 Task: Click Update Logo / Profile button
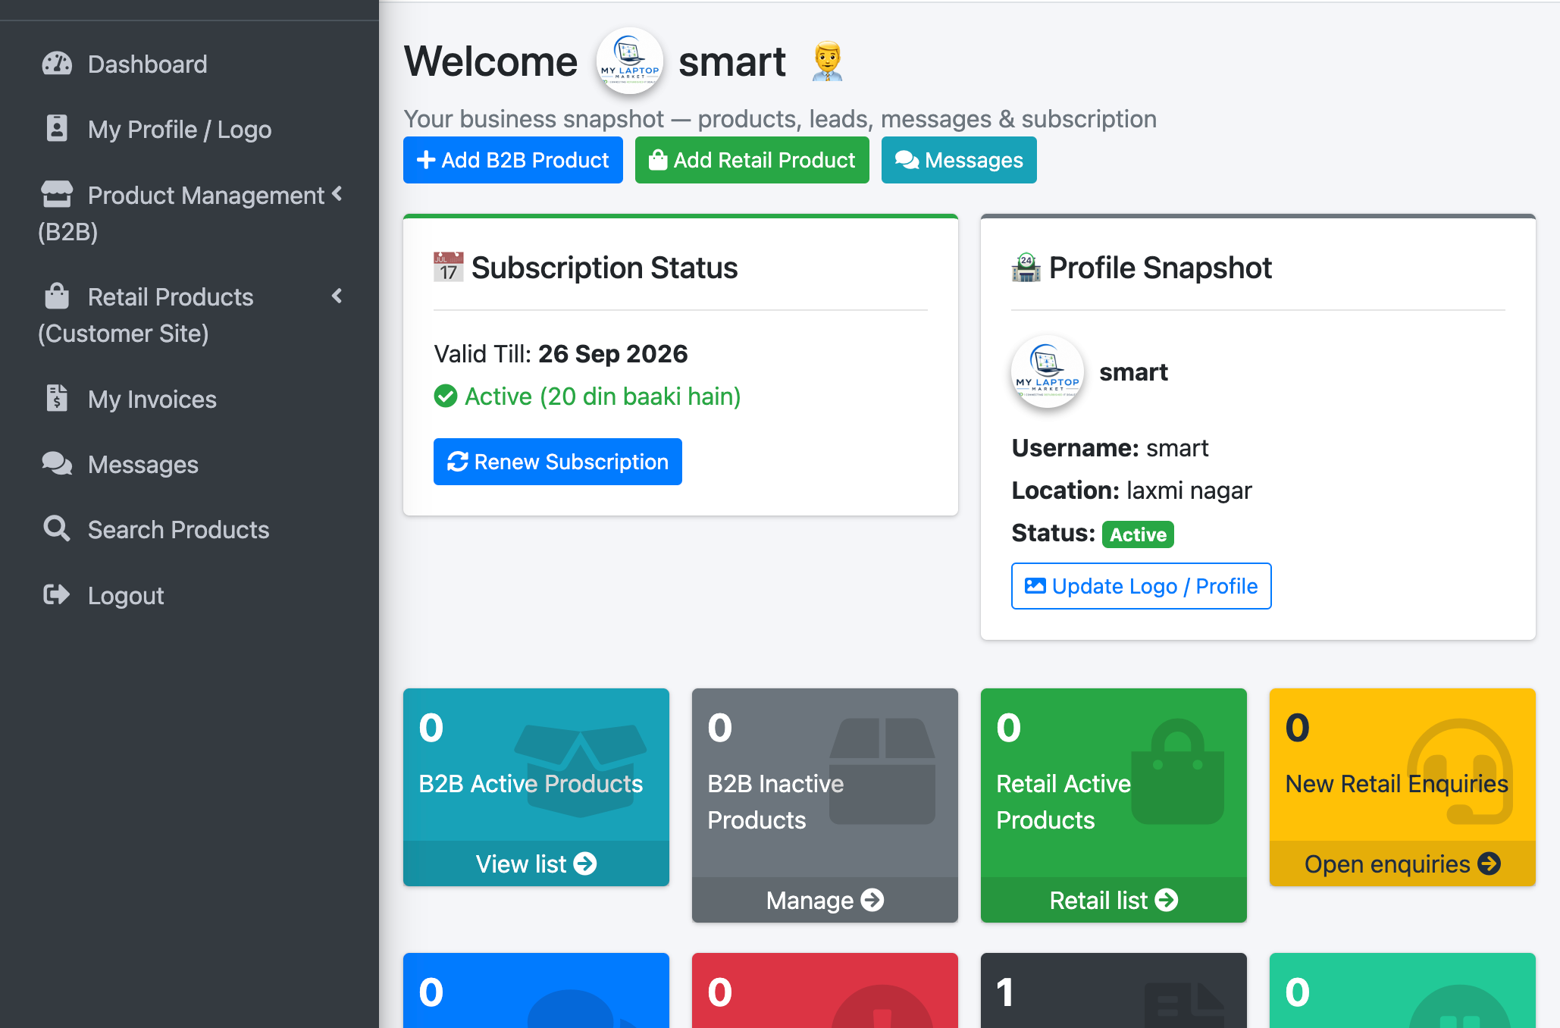click(1142, 586)
